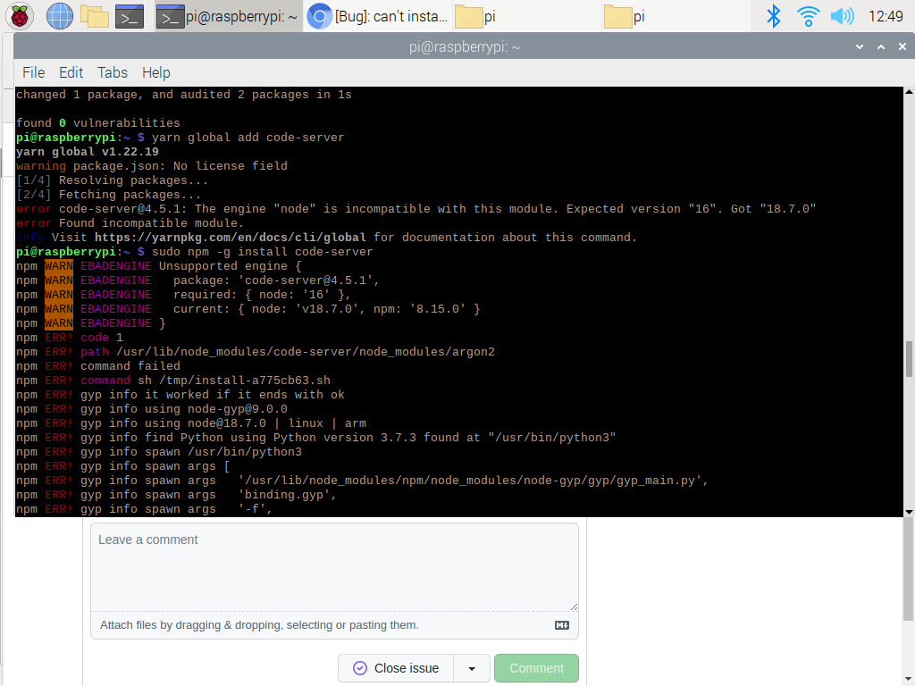Image resolution: width=915 pixels, height=686 pixels.
Task: Click the yarnpkg.com docs URL in terminal
Action: tap(231, 238)
